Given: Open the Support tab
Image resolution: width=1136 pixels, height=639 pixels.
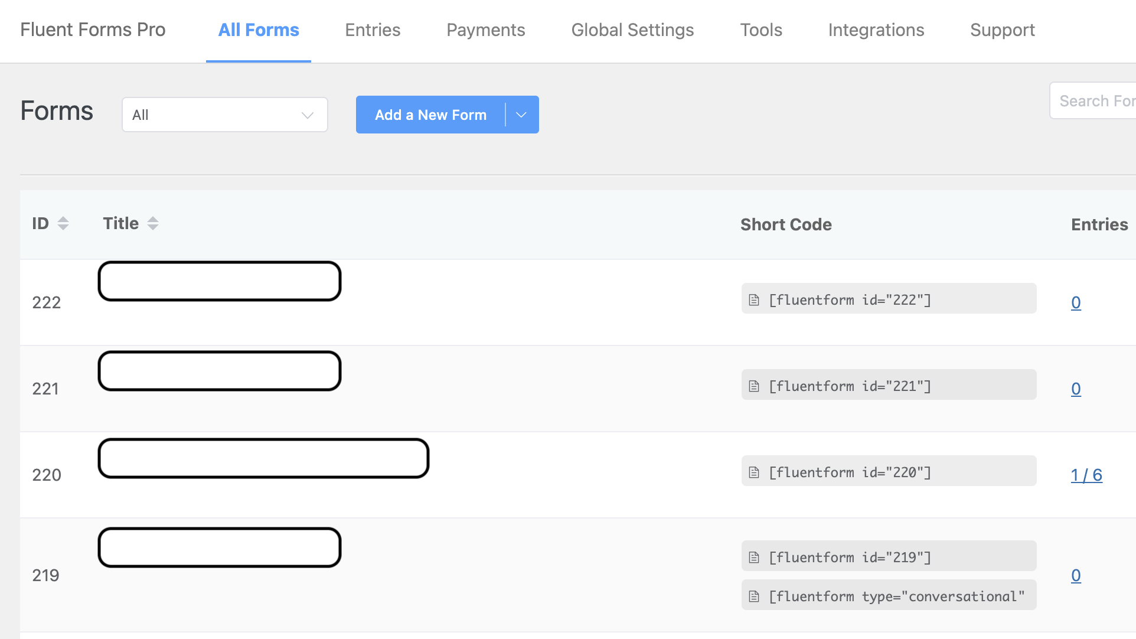Looking at the screenshot, I should [1002, 30].
